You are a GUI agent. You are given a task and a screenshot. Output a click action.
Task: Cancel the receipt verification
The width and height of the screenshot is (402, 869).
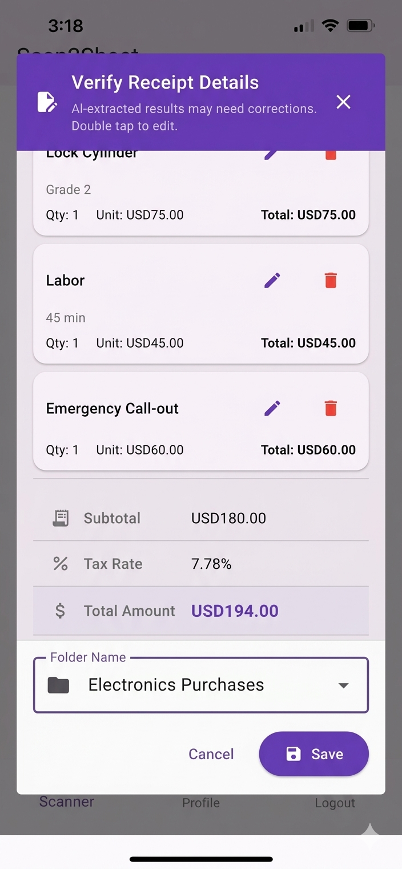coord(211,754)
